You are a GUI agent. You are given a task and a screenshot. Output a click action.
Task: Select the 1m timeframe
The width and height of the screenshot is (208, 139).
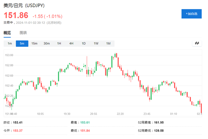[10, 43]
